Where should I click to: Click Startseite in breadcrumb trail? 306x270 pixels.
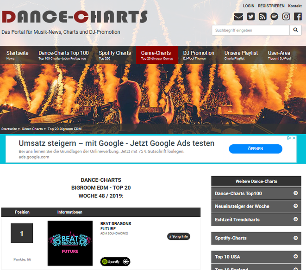click(x=9, y=129)
